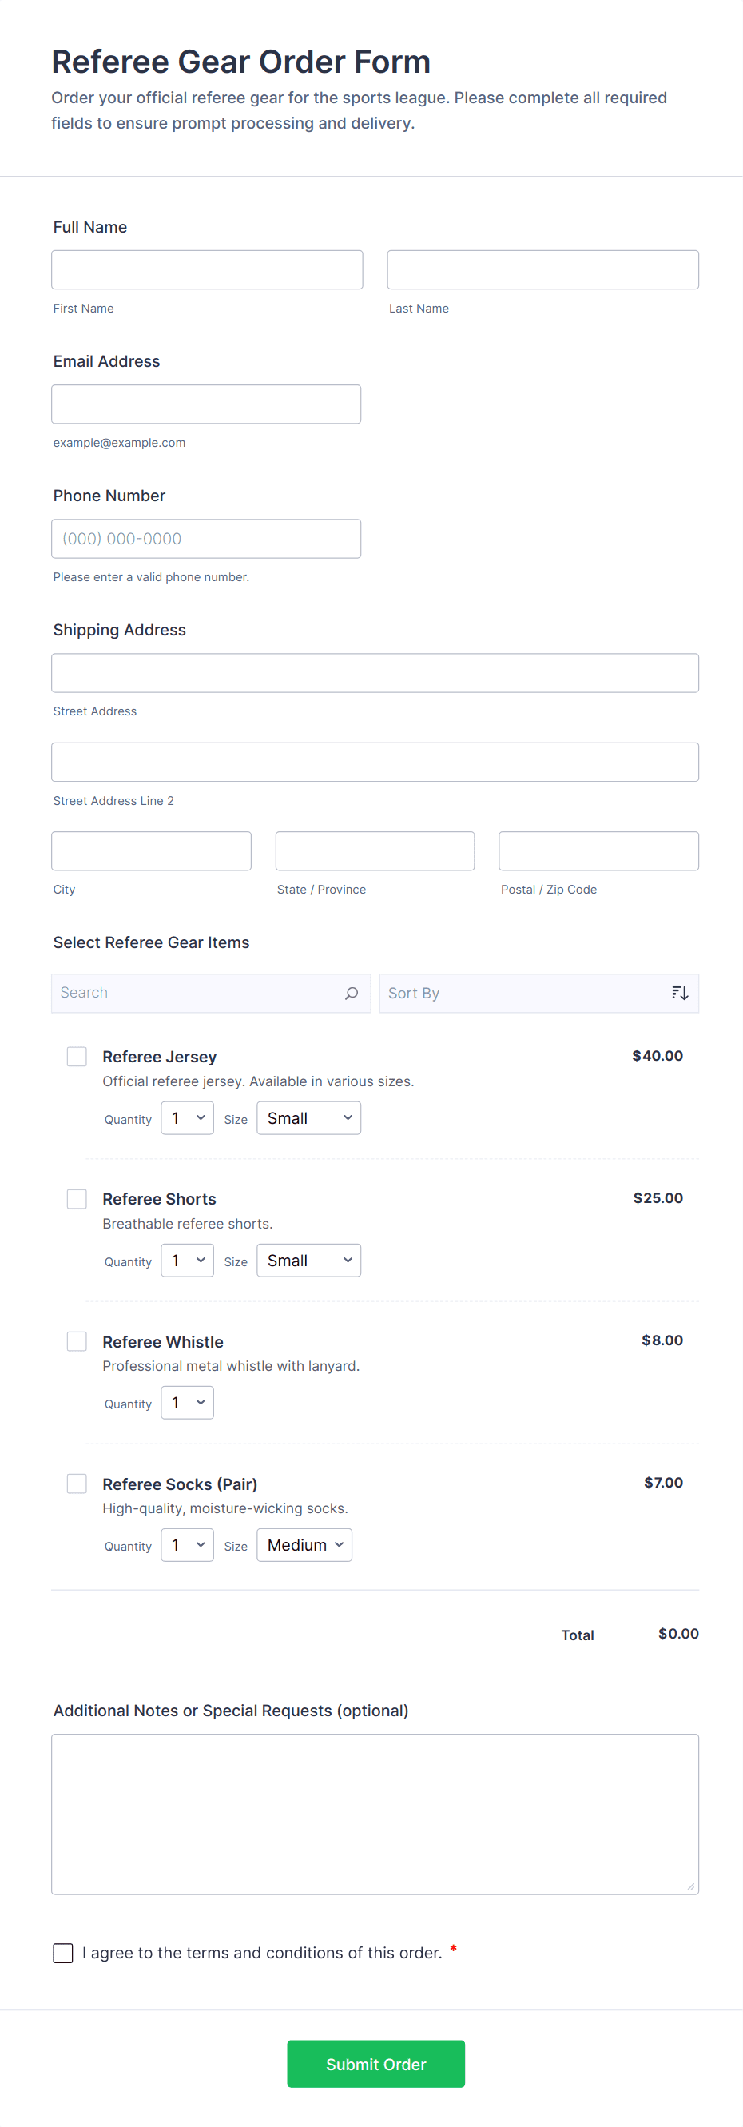The height and width of the screenshot is (2127, 743).
Task: Click into the Email Address field
Action: coord(205,404)
